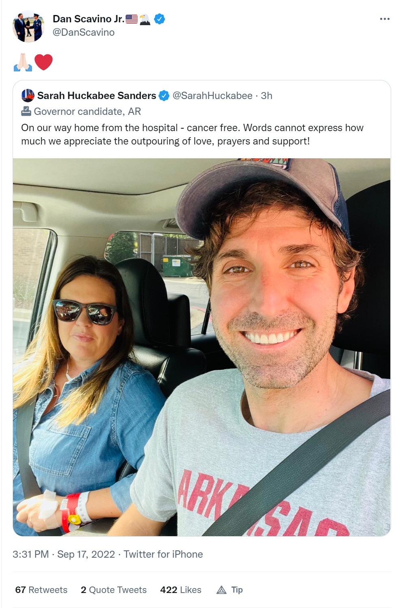Image resolution: width=396 pixels, height=608 pixels.
Task: Open the car selfie photo
Action: (201, 347)
